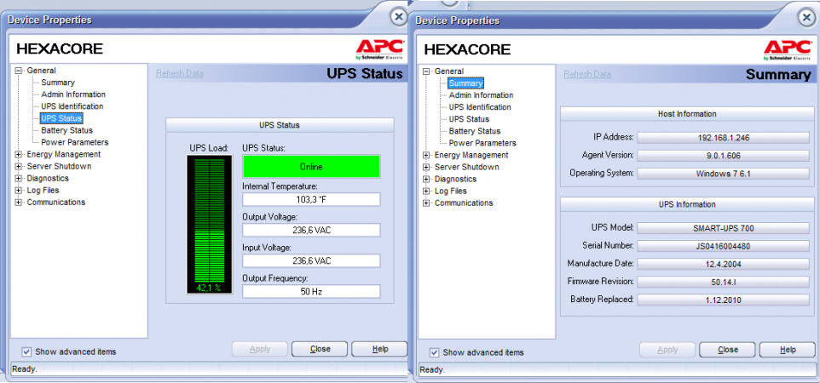Click Close button in Summary window
The width and height of the screenshot is (820, 383).
727,350
